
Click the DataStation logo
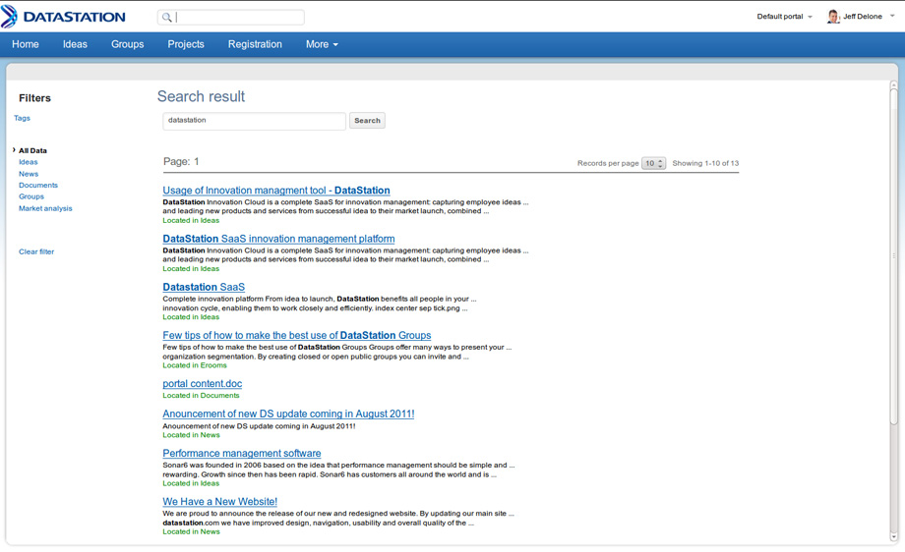(63, 17)
